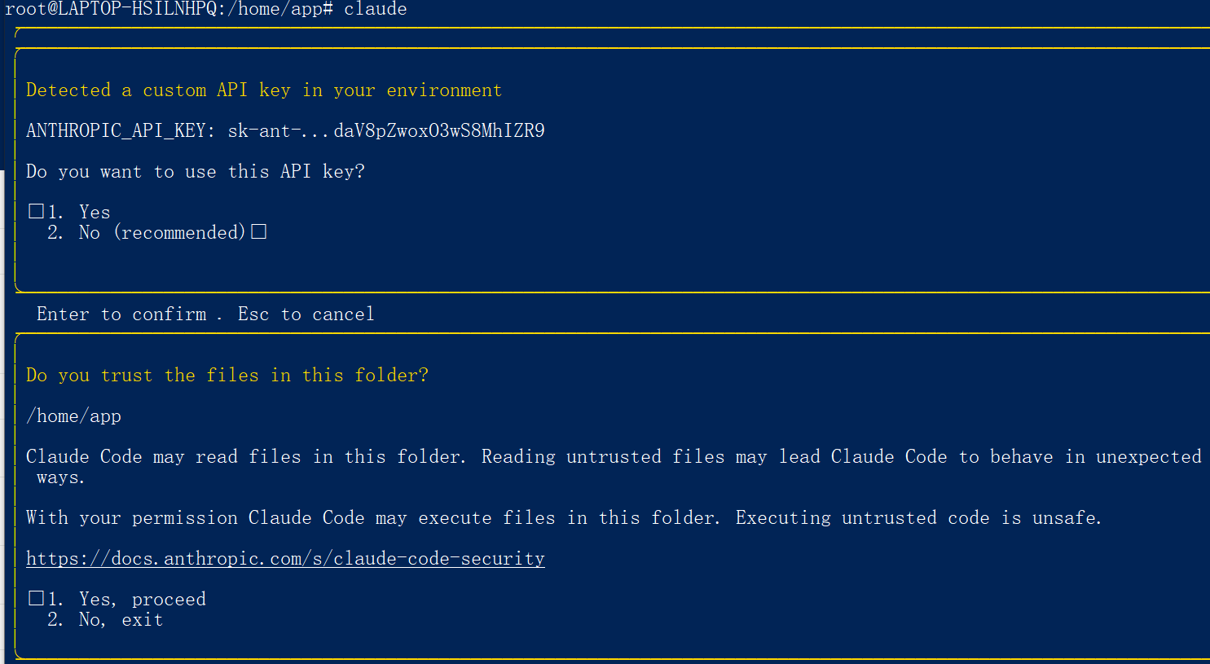The height and width of the screenshot is (664, 1210).
Task: Click the "Reading untrusted files" warning sentence
Action: point(841,457)
